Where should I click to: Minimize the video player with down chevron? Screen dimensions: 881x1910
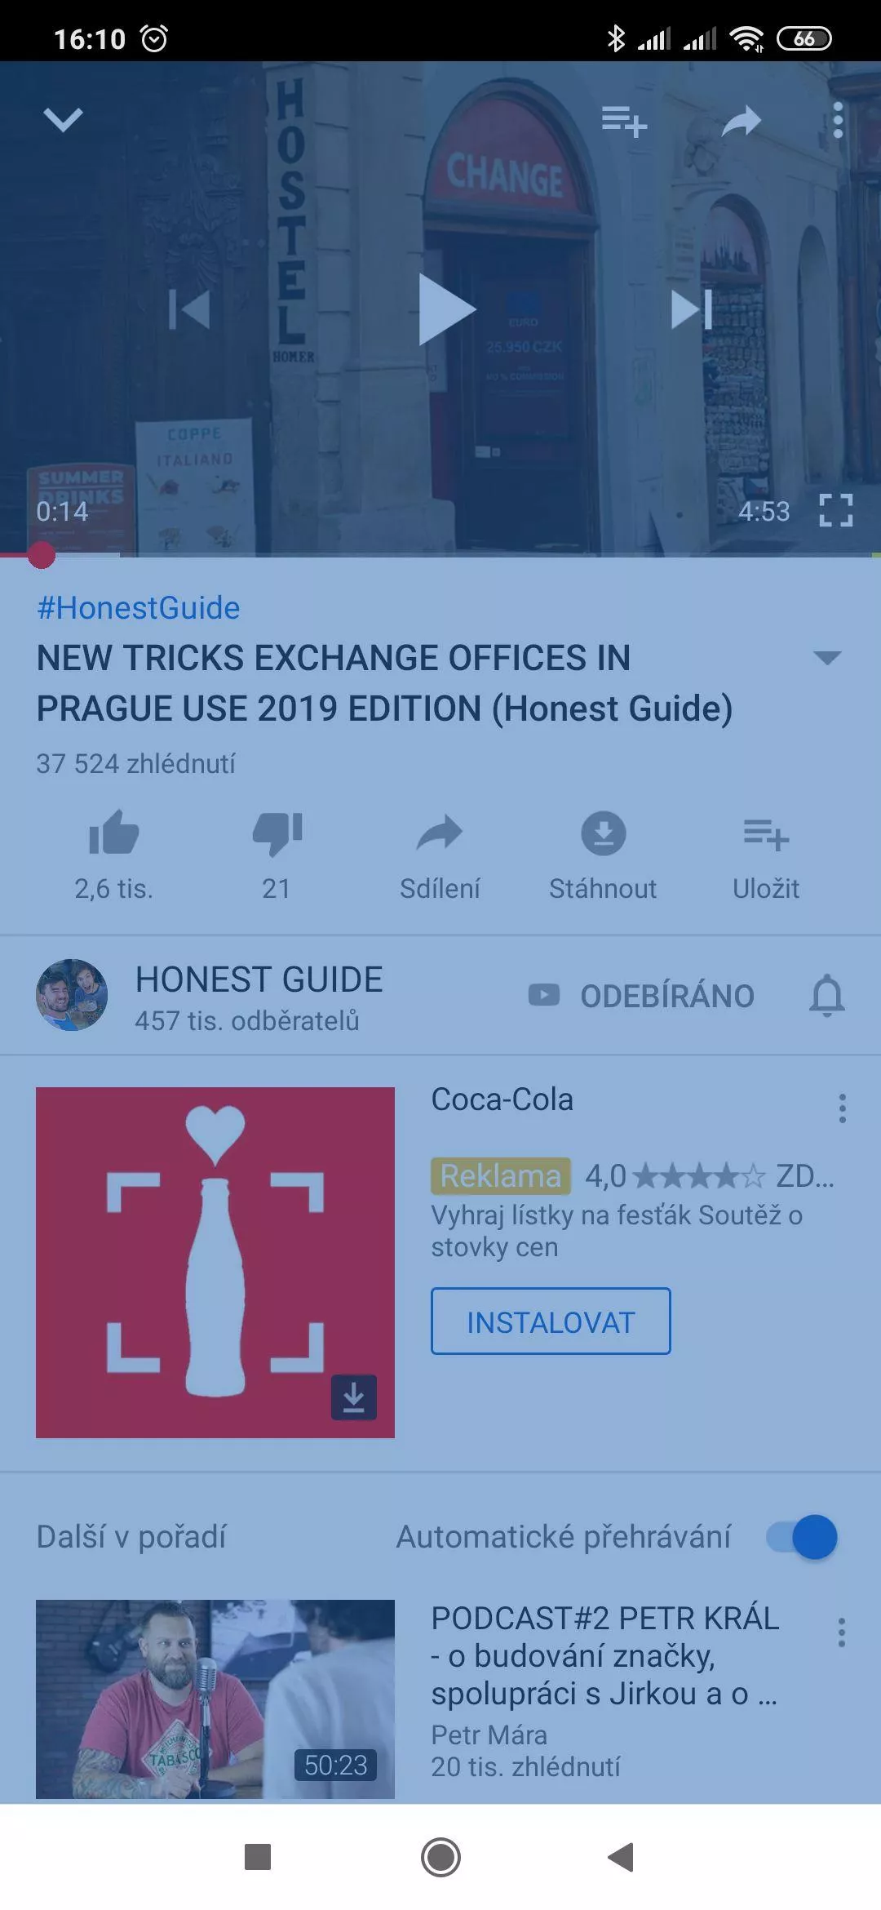pos(63,120)
